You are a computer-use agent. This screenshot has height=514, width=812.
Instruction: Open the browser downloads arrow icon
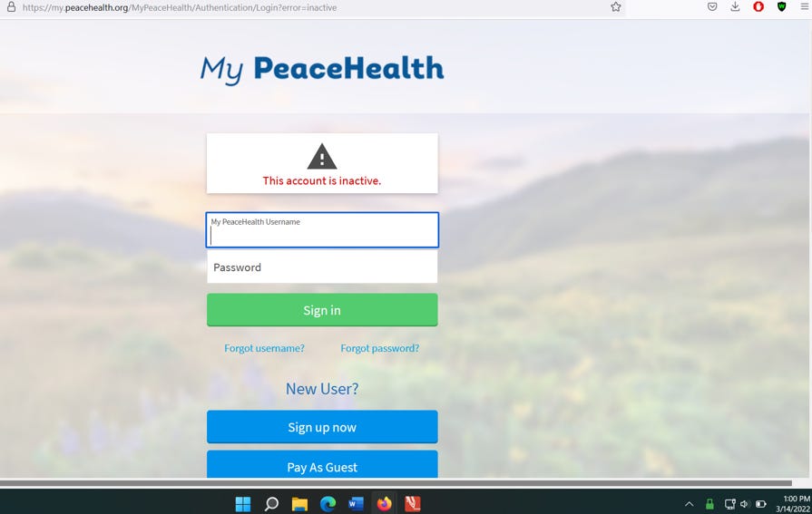tap(735, 6)
